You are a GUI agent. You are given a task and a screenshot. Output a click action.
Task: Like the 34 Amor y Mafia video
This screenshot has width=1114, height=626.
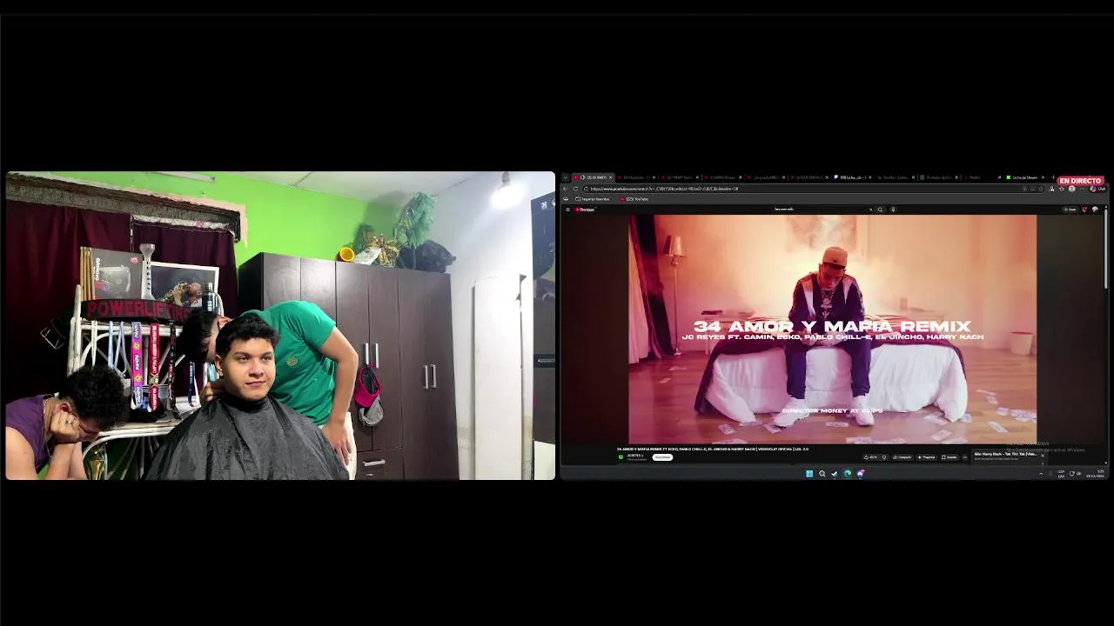pyautogui.click(x=870, y=457)
